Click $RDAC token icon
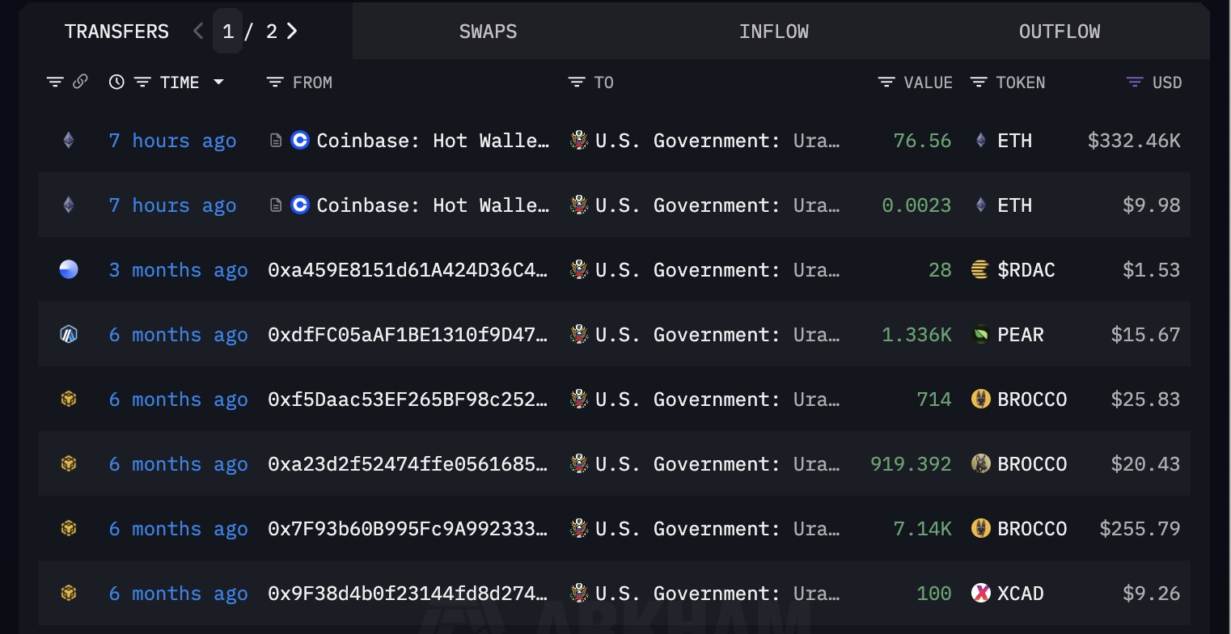This screenshot has height=634, width=1231. point(980,270)
